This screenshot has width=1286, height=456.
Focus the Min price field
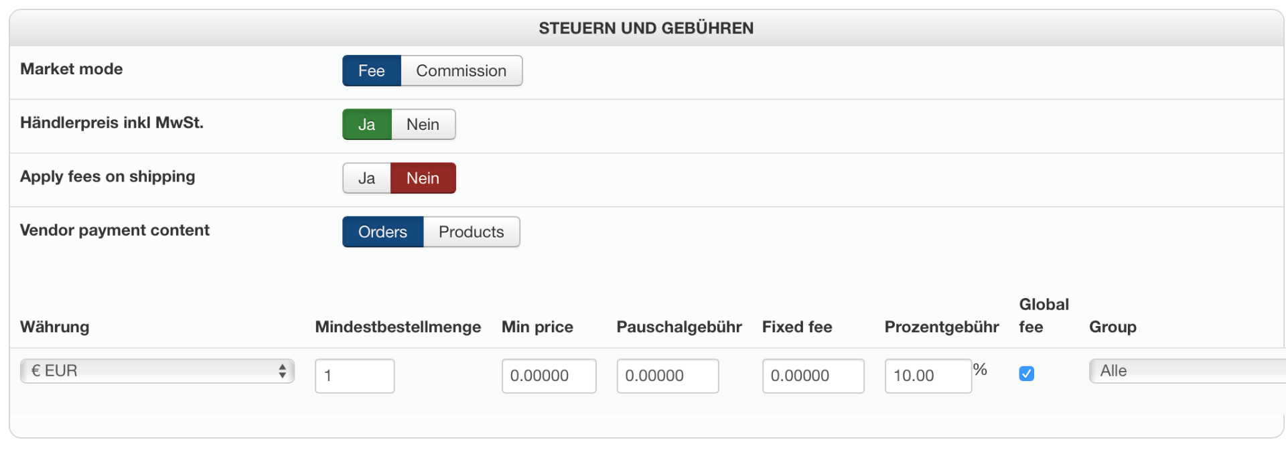click(x=549, y=376)
